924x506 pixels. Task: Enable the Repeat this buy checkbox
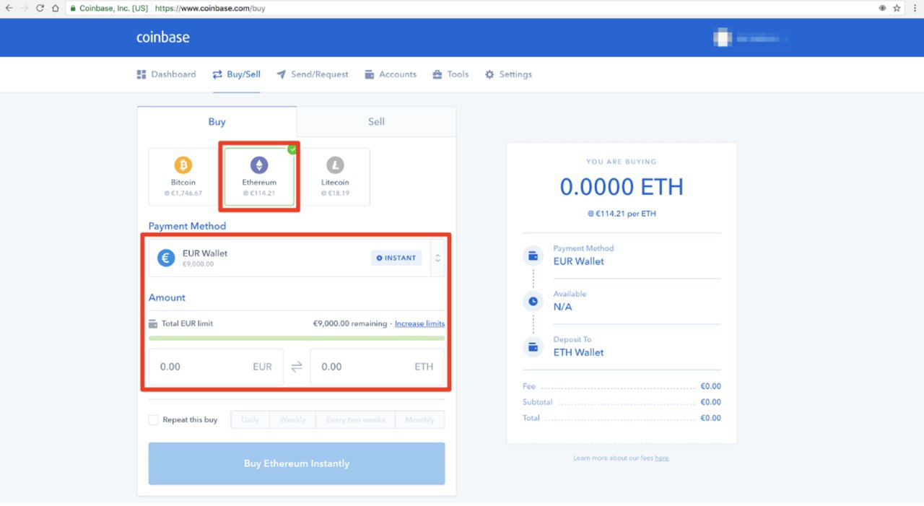point(153,419)
